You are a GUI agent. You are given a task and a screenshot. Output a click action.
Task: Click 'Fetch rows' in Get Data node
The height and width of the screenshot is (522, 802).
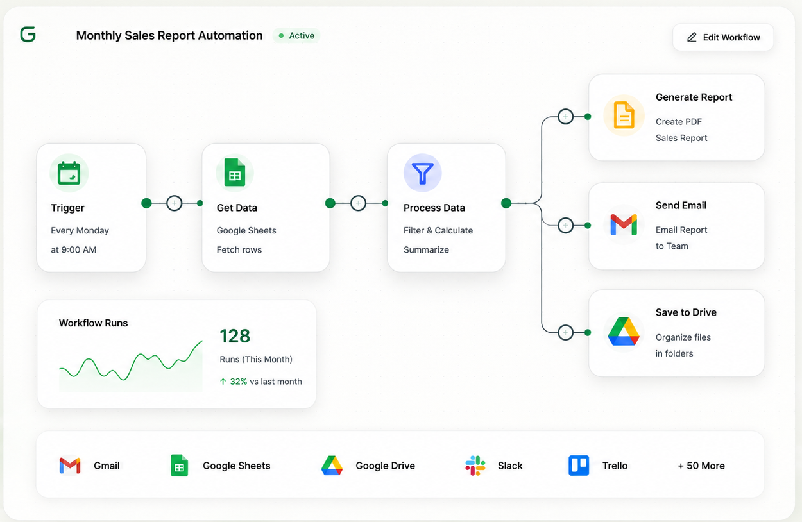tap(239, 250)
